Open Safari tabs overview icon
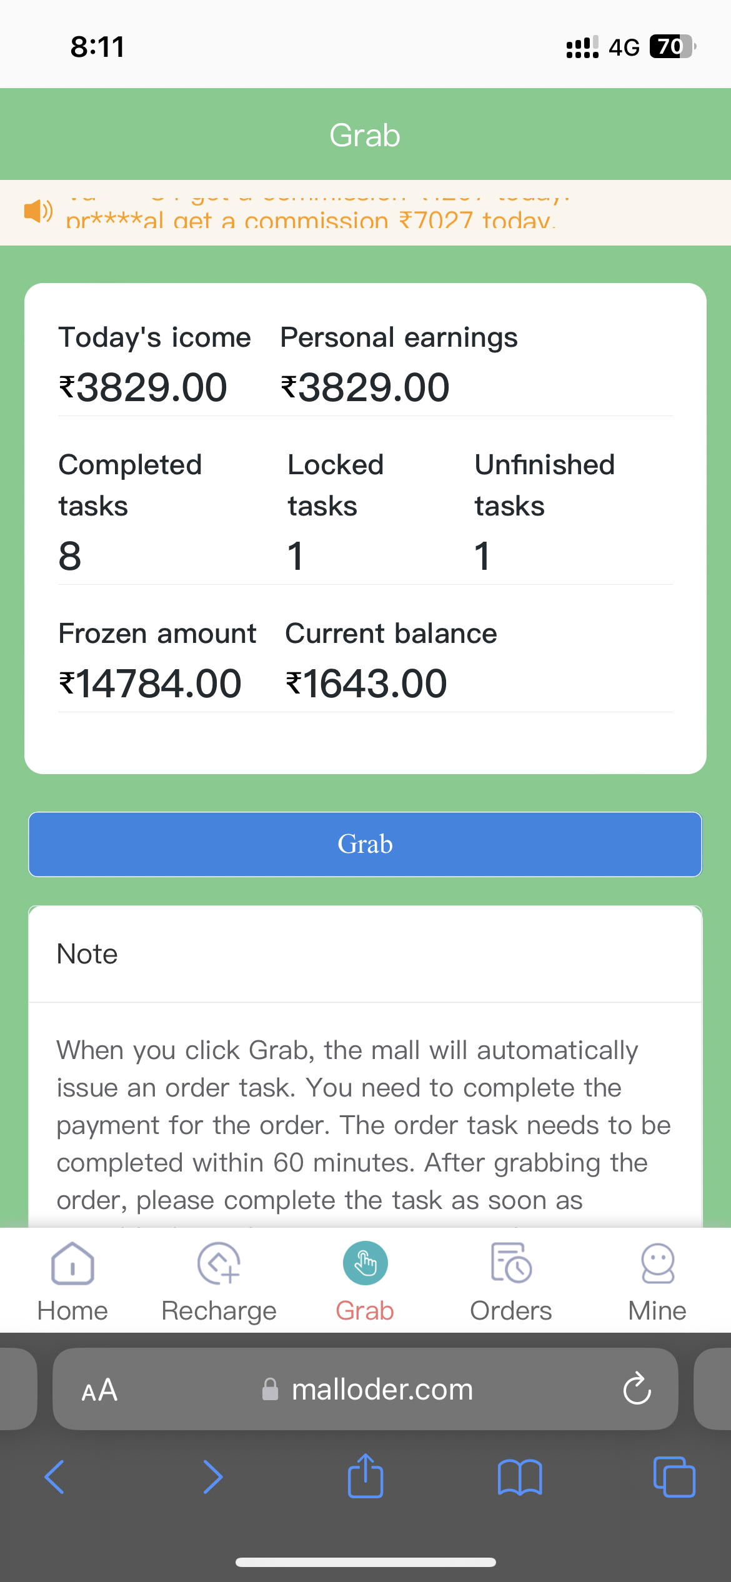The width and height of the screenshot is (731, 1582). (x=674, y=1477)
